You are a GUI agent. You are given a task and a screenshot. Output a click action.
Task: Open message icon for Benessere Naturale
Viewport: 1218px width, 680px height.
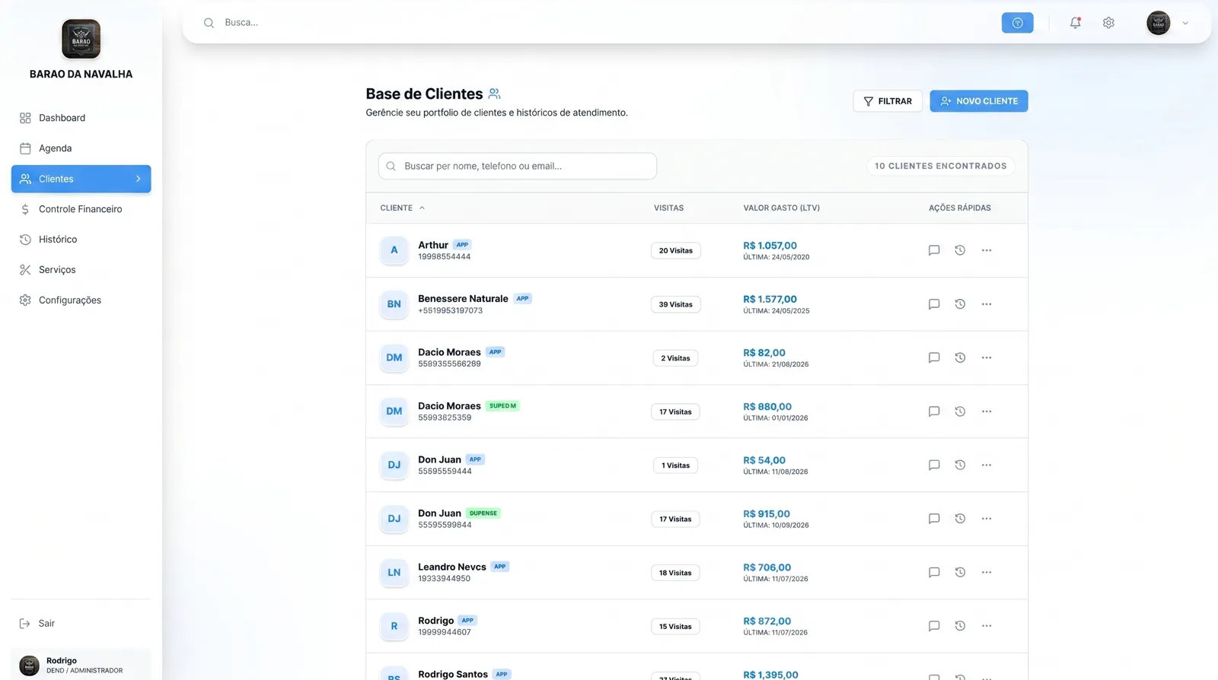pyautogui.click(x=934, y=304)
